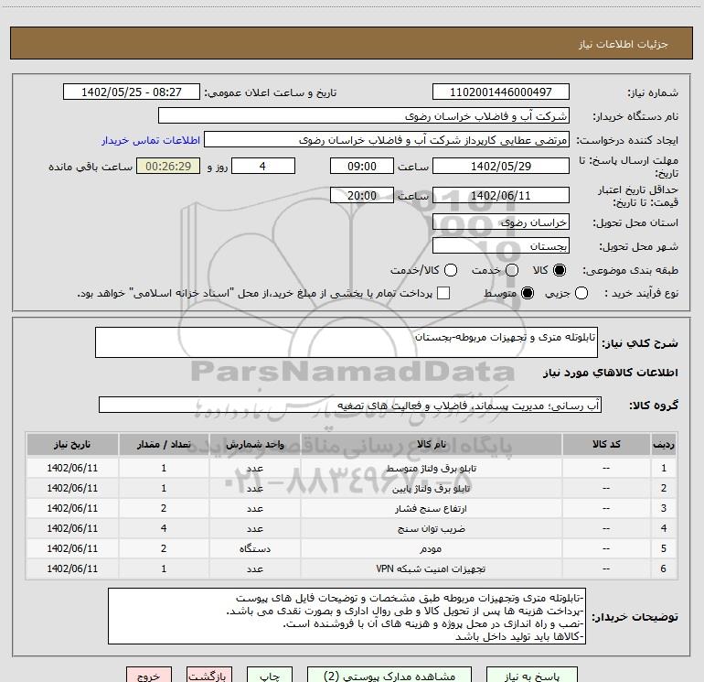Click the price validity date 1402/06/11 field
This screenshot has height=682, width=704.
coord(501,195)
